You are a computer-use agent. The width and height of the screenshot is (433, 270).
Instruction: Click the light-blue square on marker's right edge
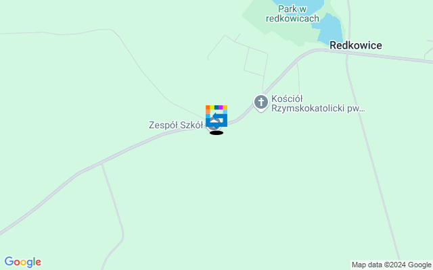click(x=225, y=111)
